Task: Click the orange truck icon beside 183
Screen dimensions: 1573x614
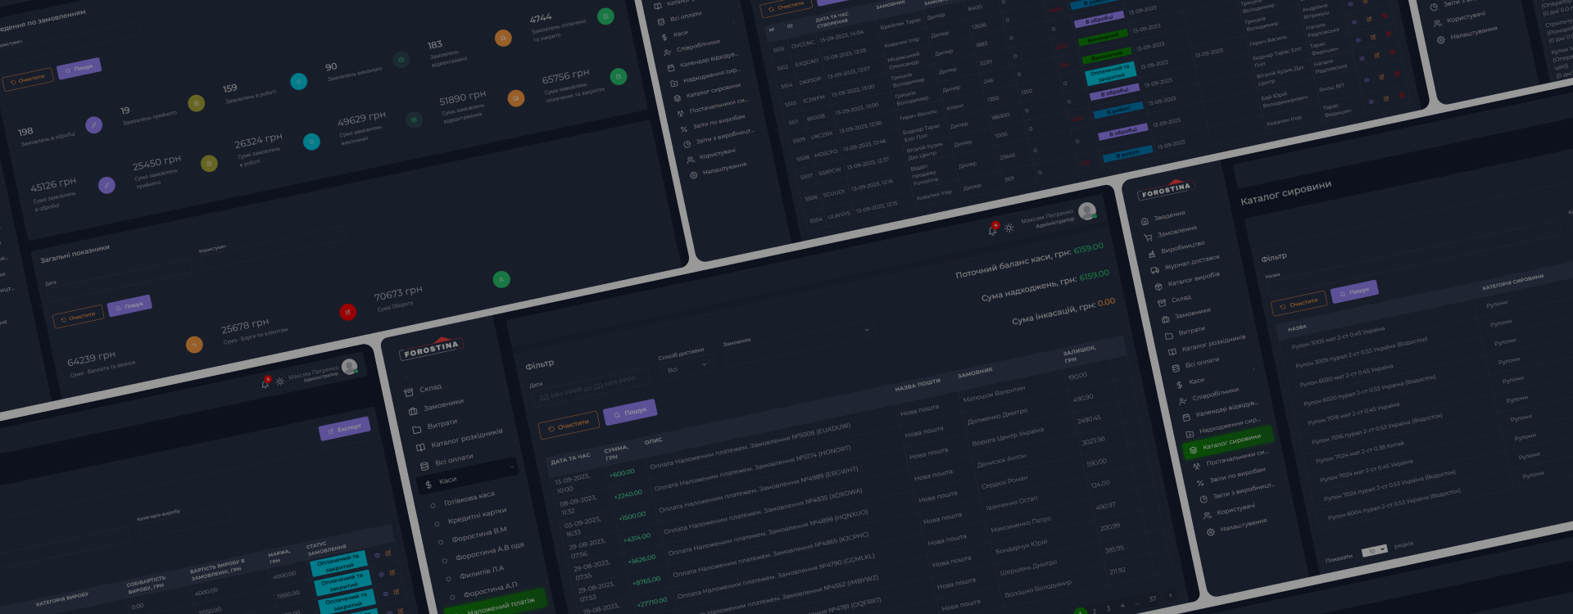Action: point(503,38)
